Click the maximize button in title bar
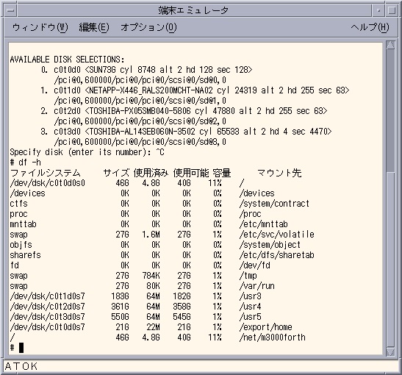This screenshot has height=375, width=402. point(392,10)
